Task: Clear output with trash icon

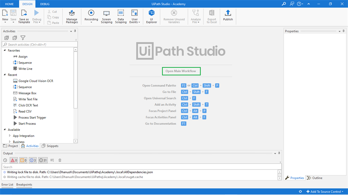Action: pos(60,160)
